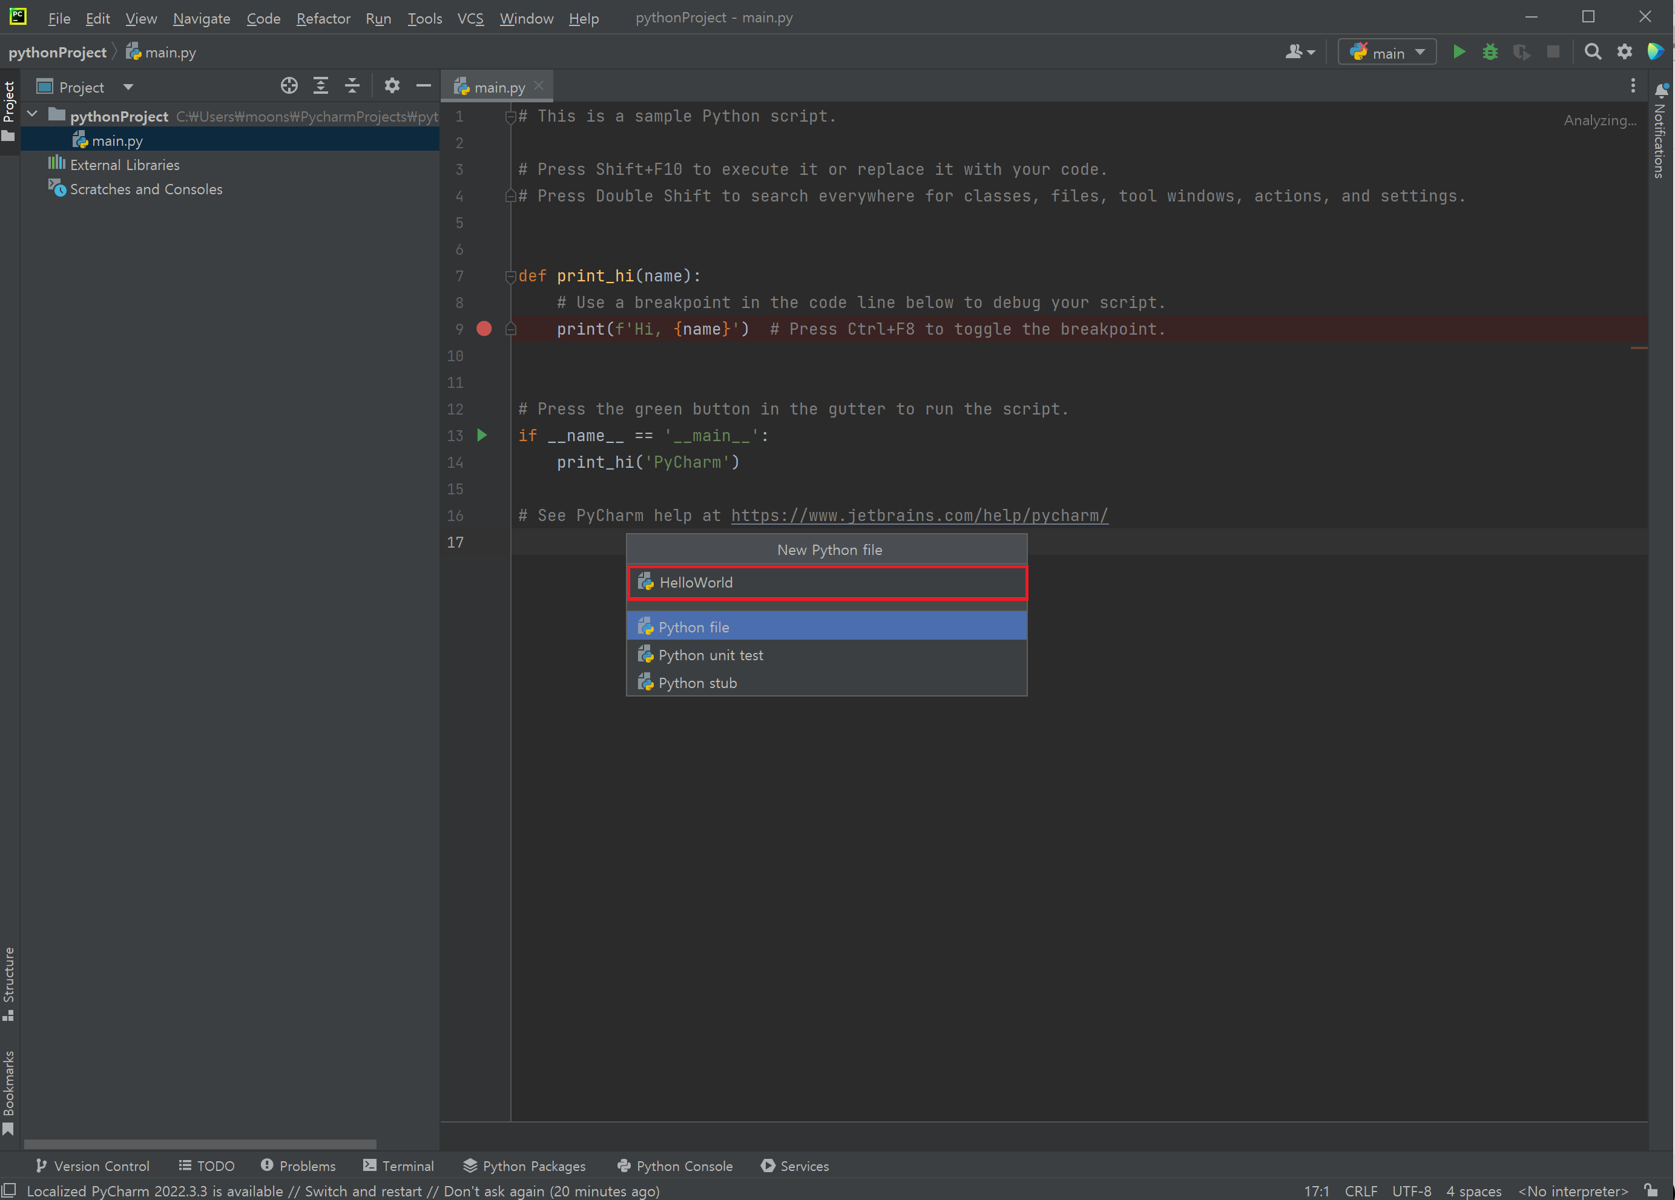Toggle tool window bars icon at bottom-left corner

pos(9,1190)
